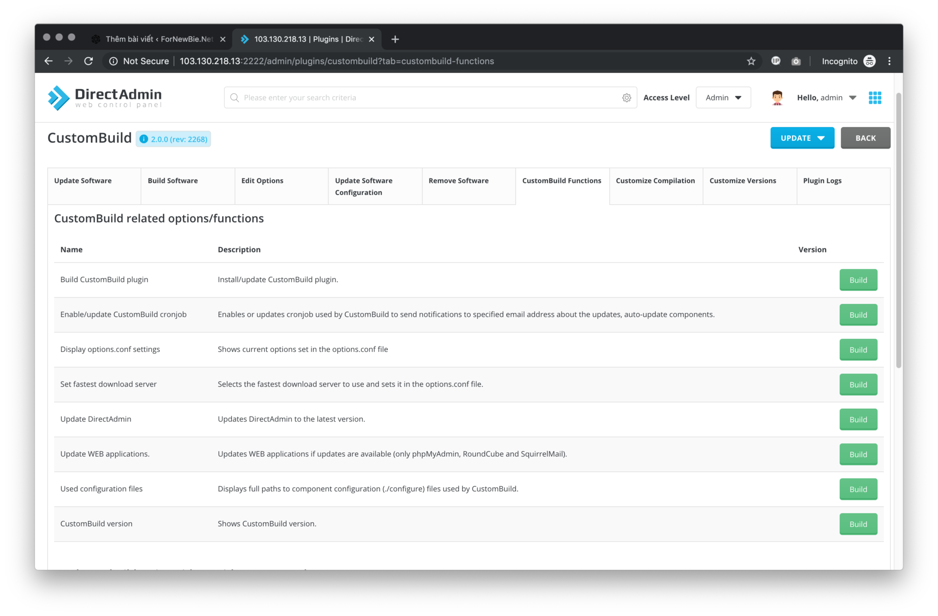Switch to the Thêm bài viết ForNewBie.Net tab
The image size is (938, 616).
(159, 39)
